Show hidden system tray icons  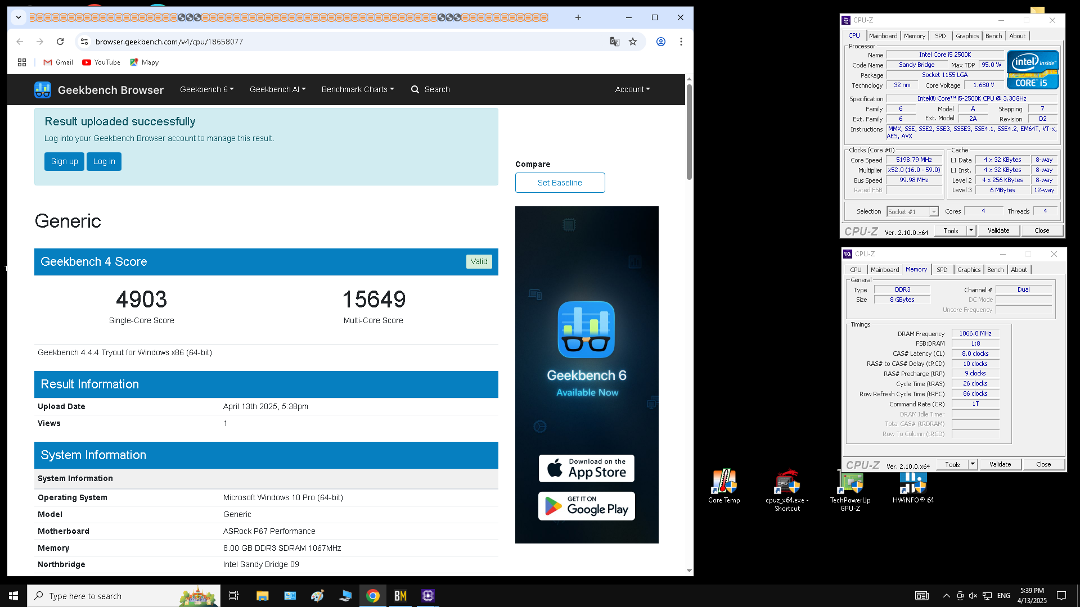(x=946, y=596)
